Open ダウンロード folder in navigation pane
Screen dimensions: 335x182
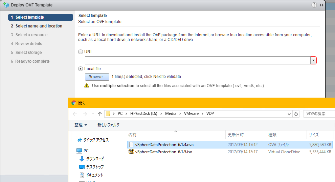(95, 159)
